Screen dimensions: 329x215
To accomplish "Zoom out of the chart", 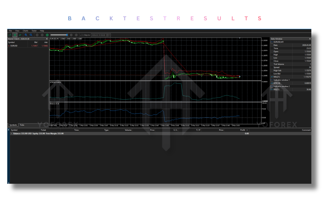I will coord(31,35).
